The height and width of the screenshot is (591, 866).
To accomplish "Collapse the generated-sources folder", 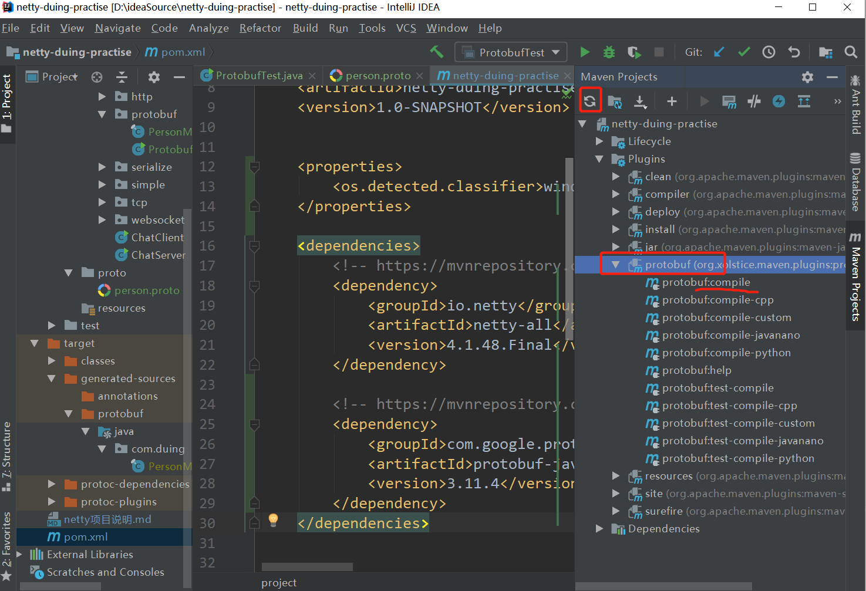I will 52,379.
